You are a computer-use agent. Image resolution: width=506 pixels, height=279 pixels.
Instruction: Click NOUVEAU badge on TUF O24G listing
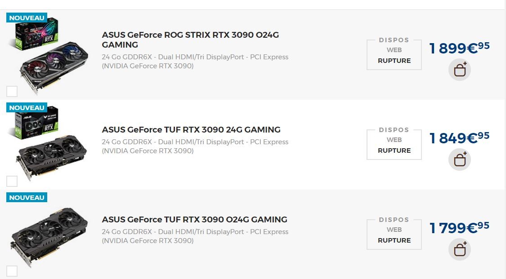tap(27, 198)
